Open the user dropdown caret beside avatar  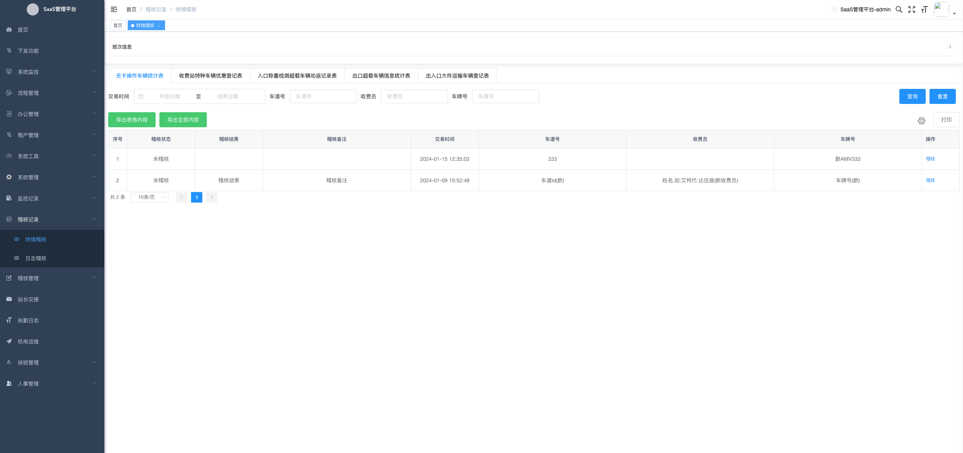[x=954, y=14]
